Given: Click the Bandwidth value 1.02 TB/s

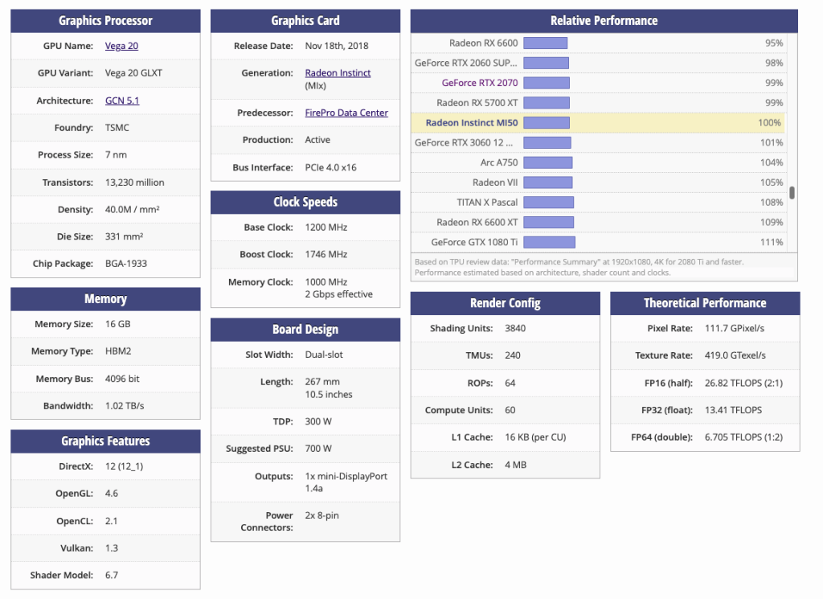Looking at the screenshot, I should pyautogui.click(x=125, y=406).
